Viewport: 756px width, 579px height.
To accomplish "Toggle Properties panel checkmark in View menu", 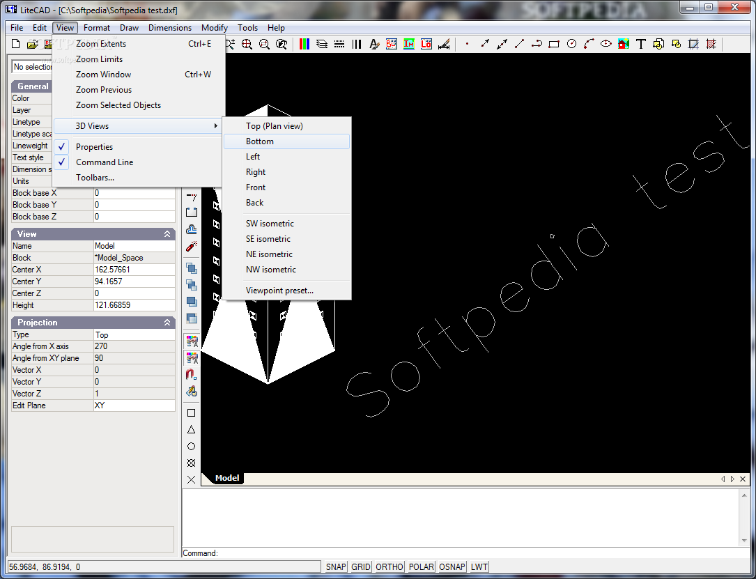I will [61, 146].
